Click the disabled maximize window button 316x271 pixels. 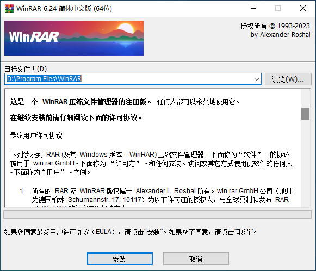tap(278, 9)
